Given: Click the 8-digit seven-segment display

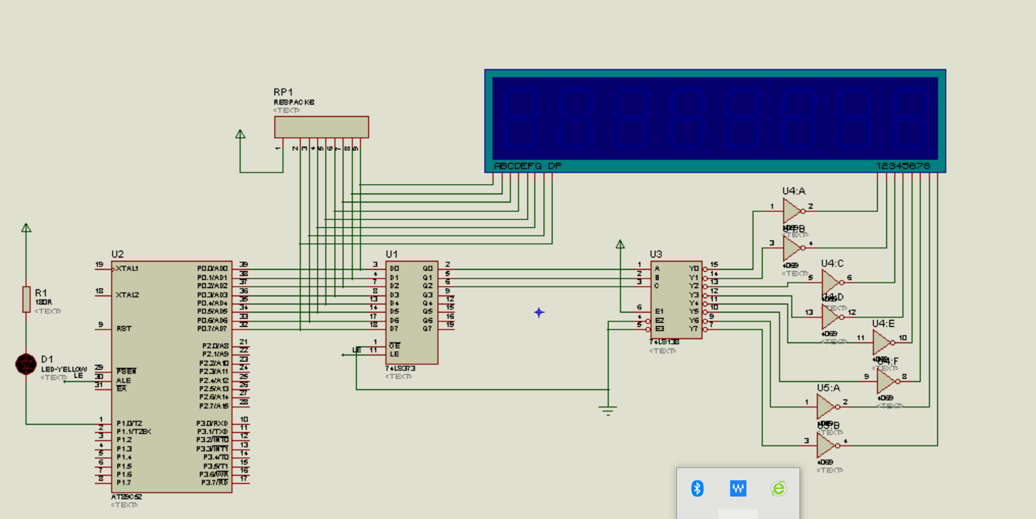Looking at the screenshot, I should pyautogui.click(x=714, y=119).
